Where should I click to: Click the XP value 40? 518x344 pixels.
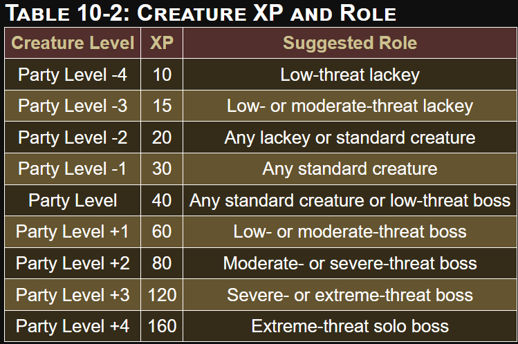click(161, 200)
